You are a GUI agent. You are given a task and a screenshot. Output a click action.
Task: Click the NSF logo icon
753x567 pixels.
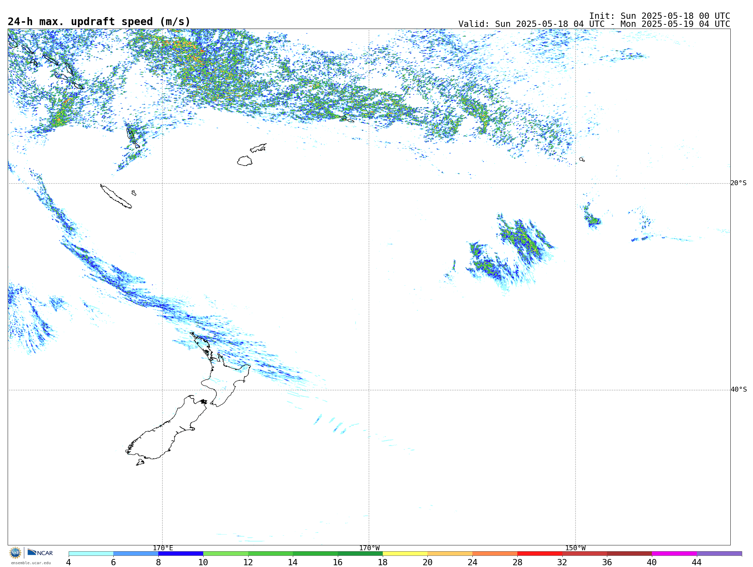click(15, 553)
